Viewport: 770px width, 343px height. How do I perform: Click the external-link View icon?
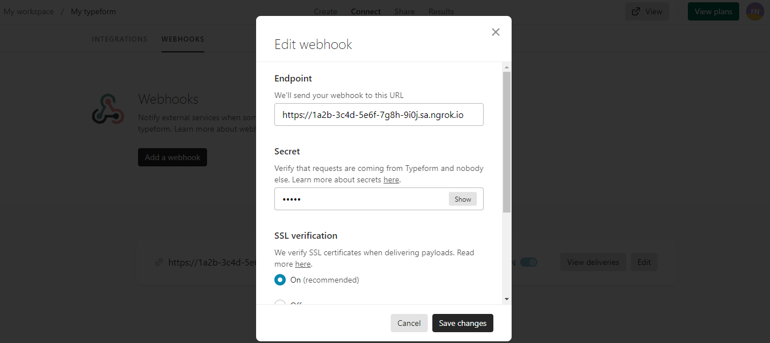pyautogui.click(x=635, y=11)
